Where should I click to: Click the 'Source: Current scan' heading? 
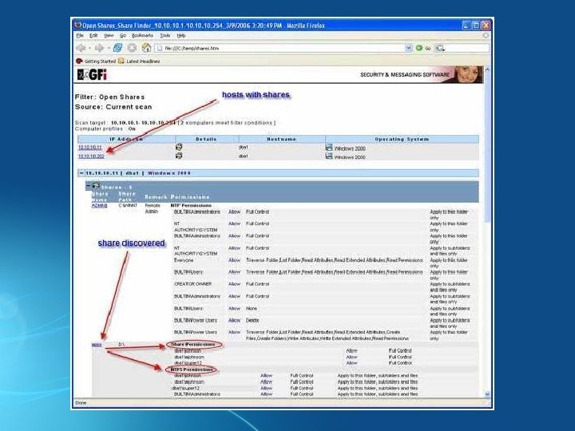pyautogui.click(x=113, y=107)
